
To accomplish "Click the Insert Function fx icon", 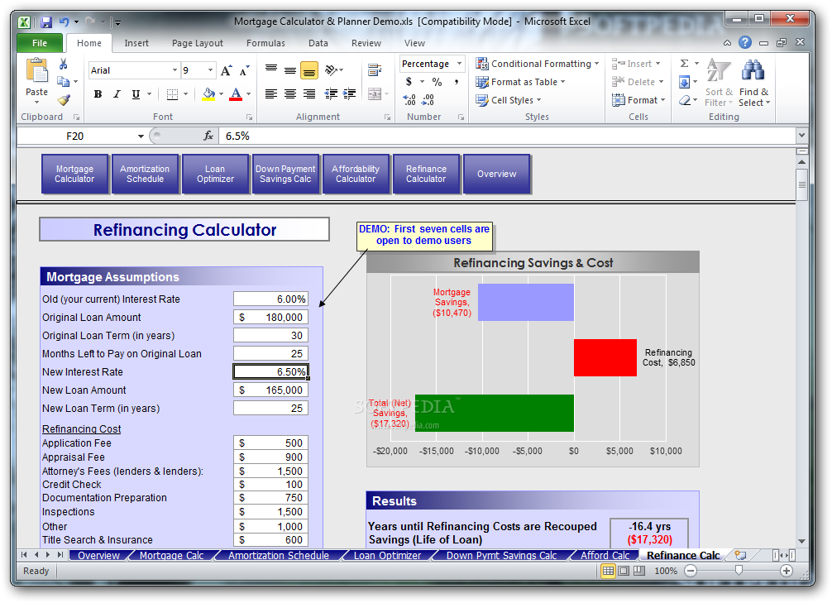I will pos(208,136).
